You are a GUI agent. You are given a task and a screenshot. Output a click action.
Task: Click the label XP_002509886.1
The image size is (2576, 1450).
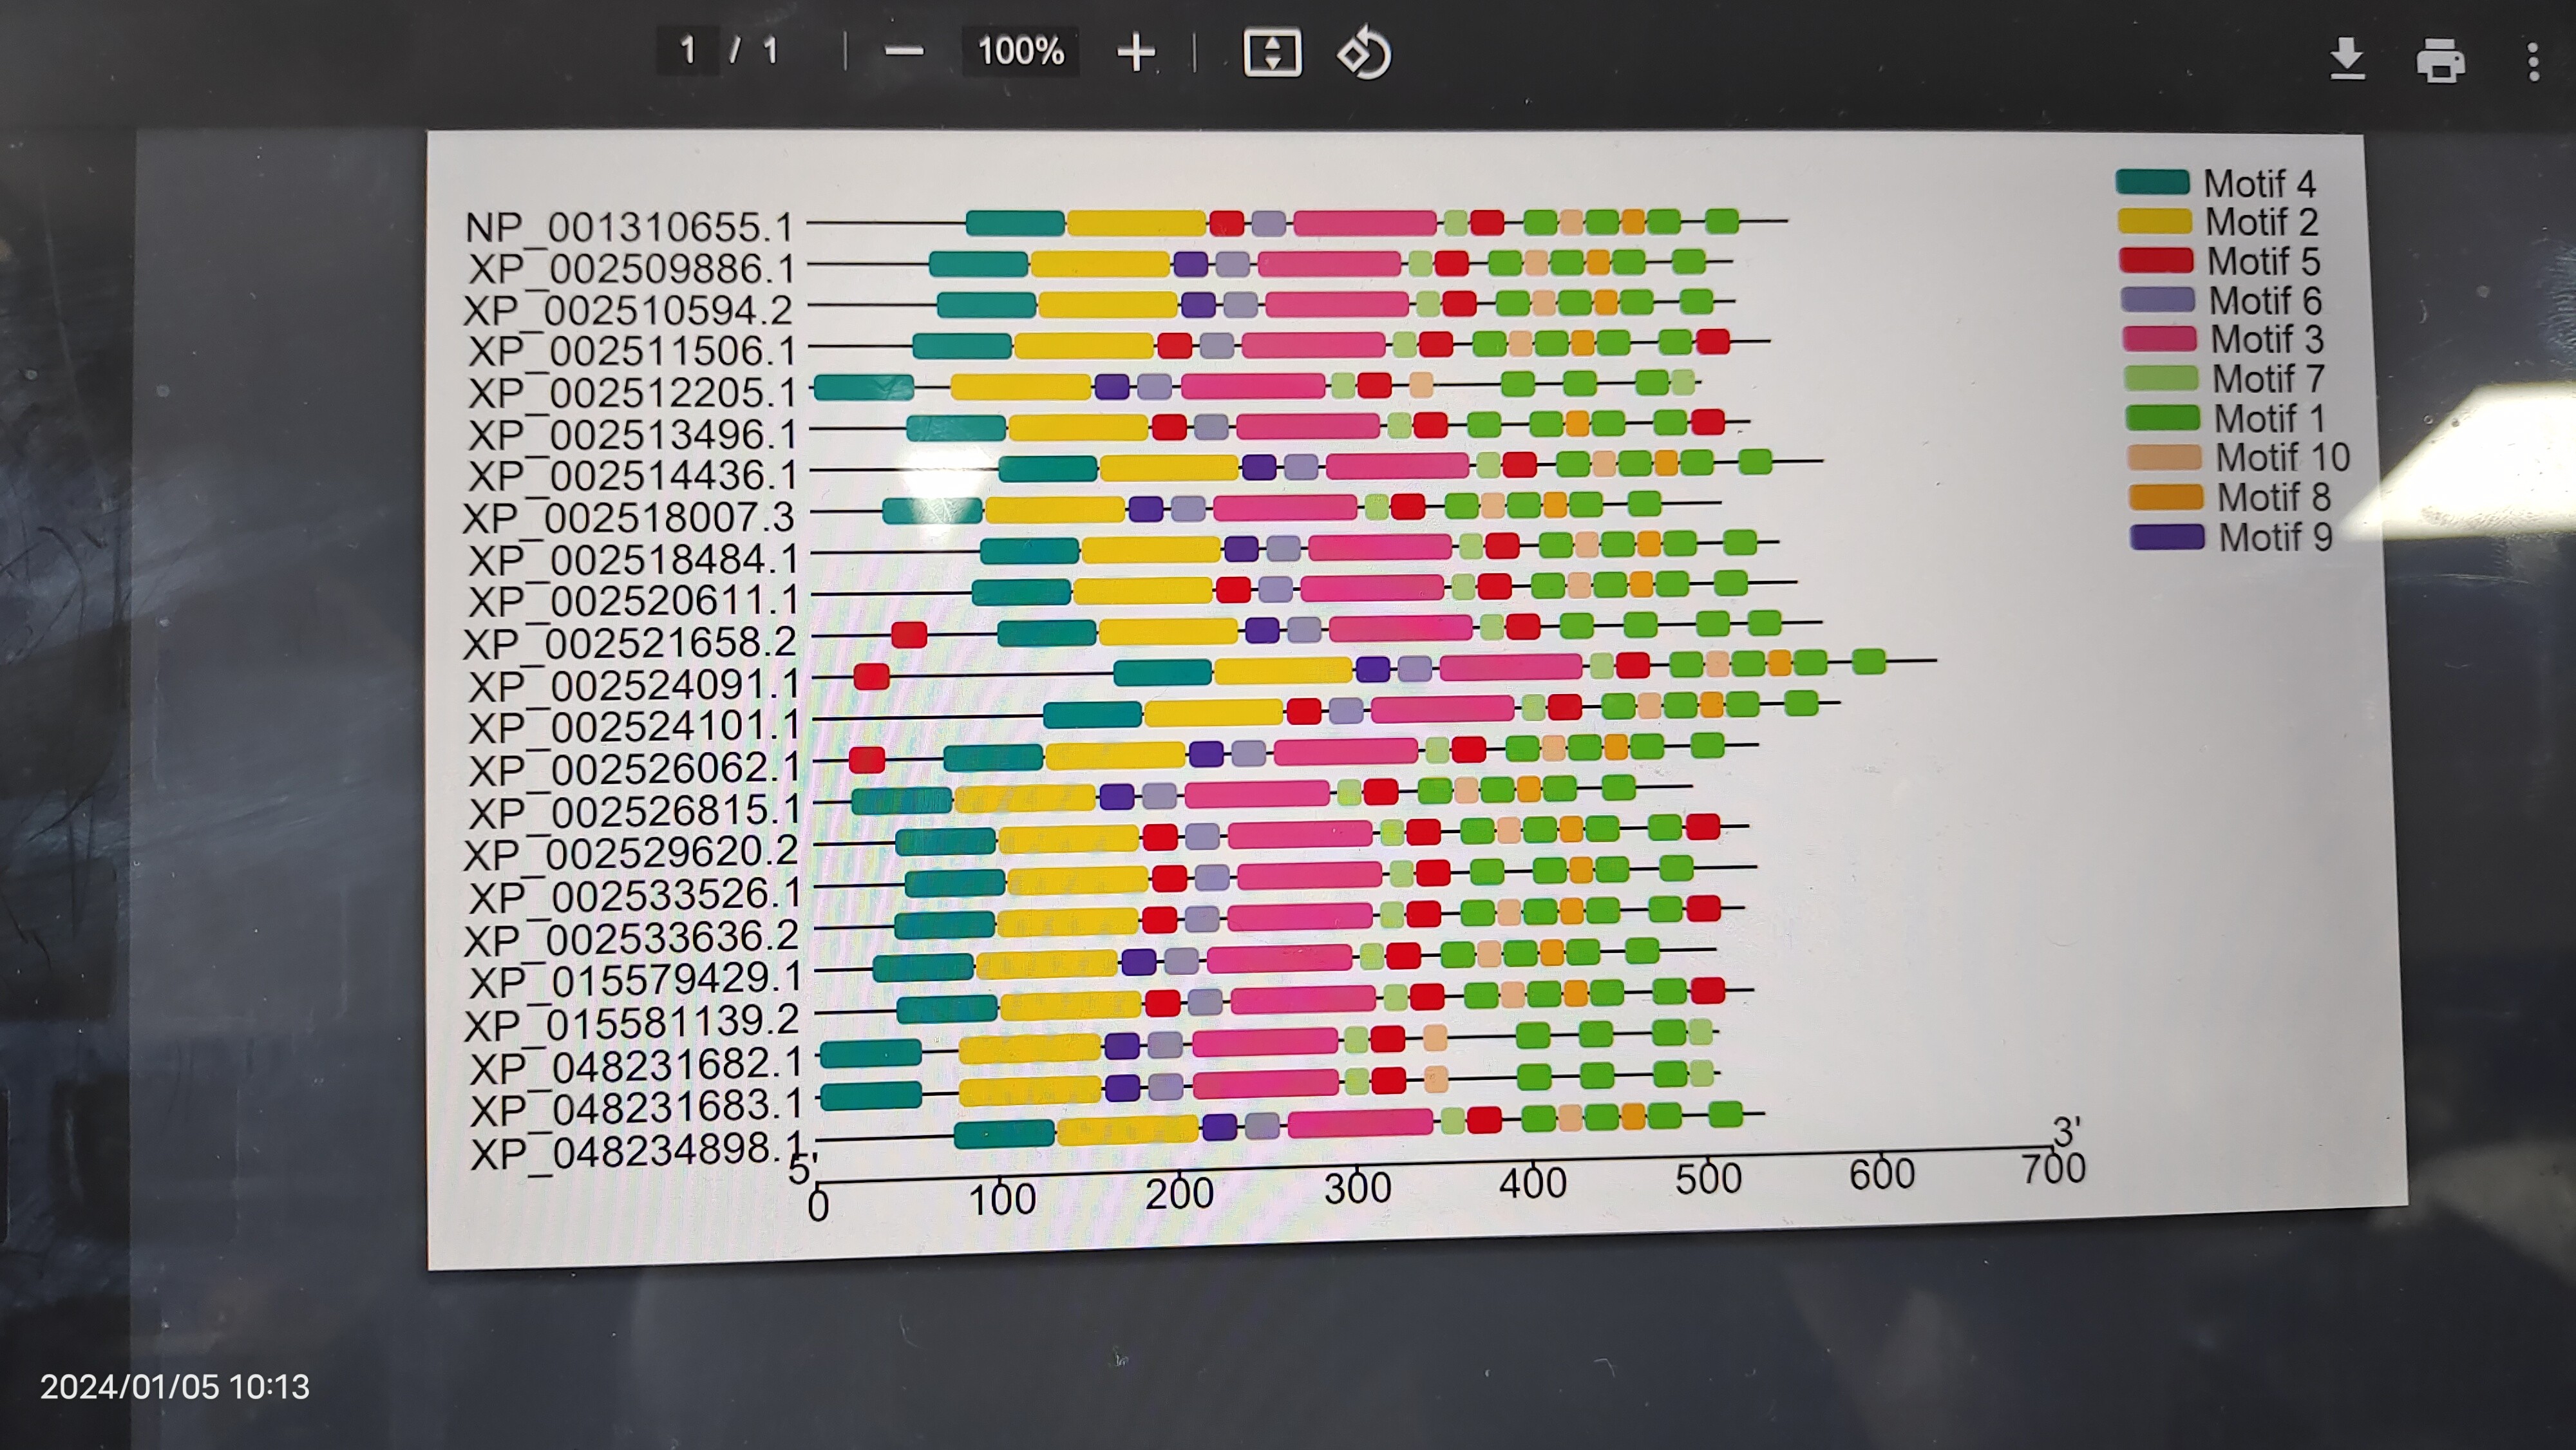[632, 269]
